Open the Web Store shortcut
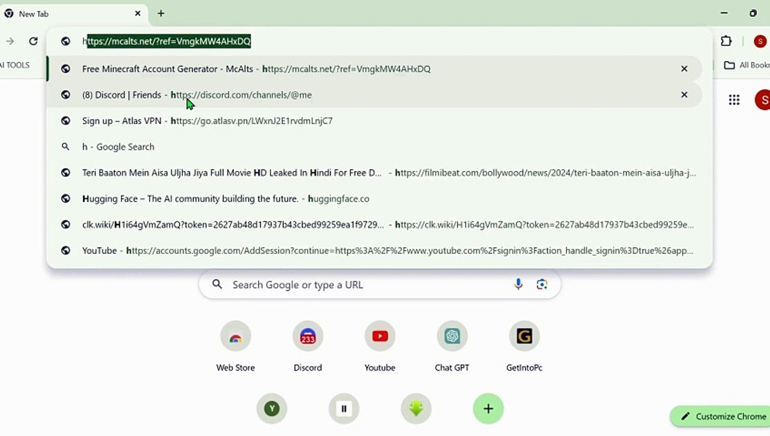 coord(235,346)
